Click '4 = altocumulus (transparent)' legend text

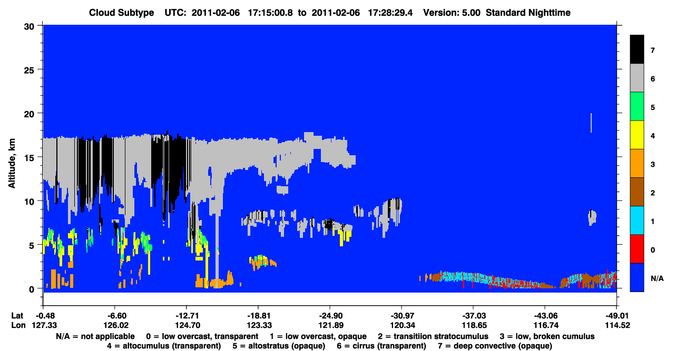coord(164,346)
